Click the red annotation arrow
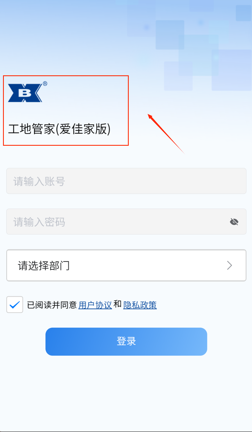Screen dimensions: 252x432 click(x=166, y=134)
